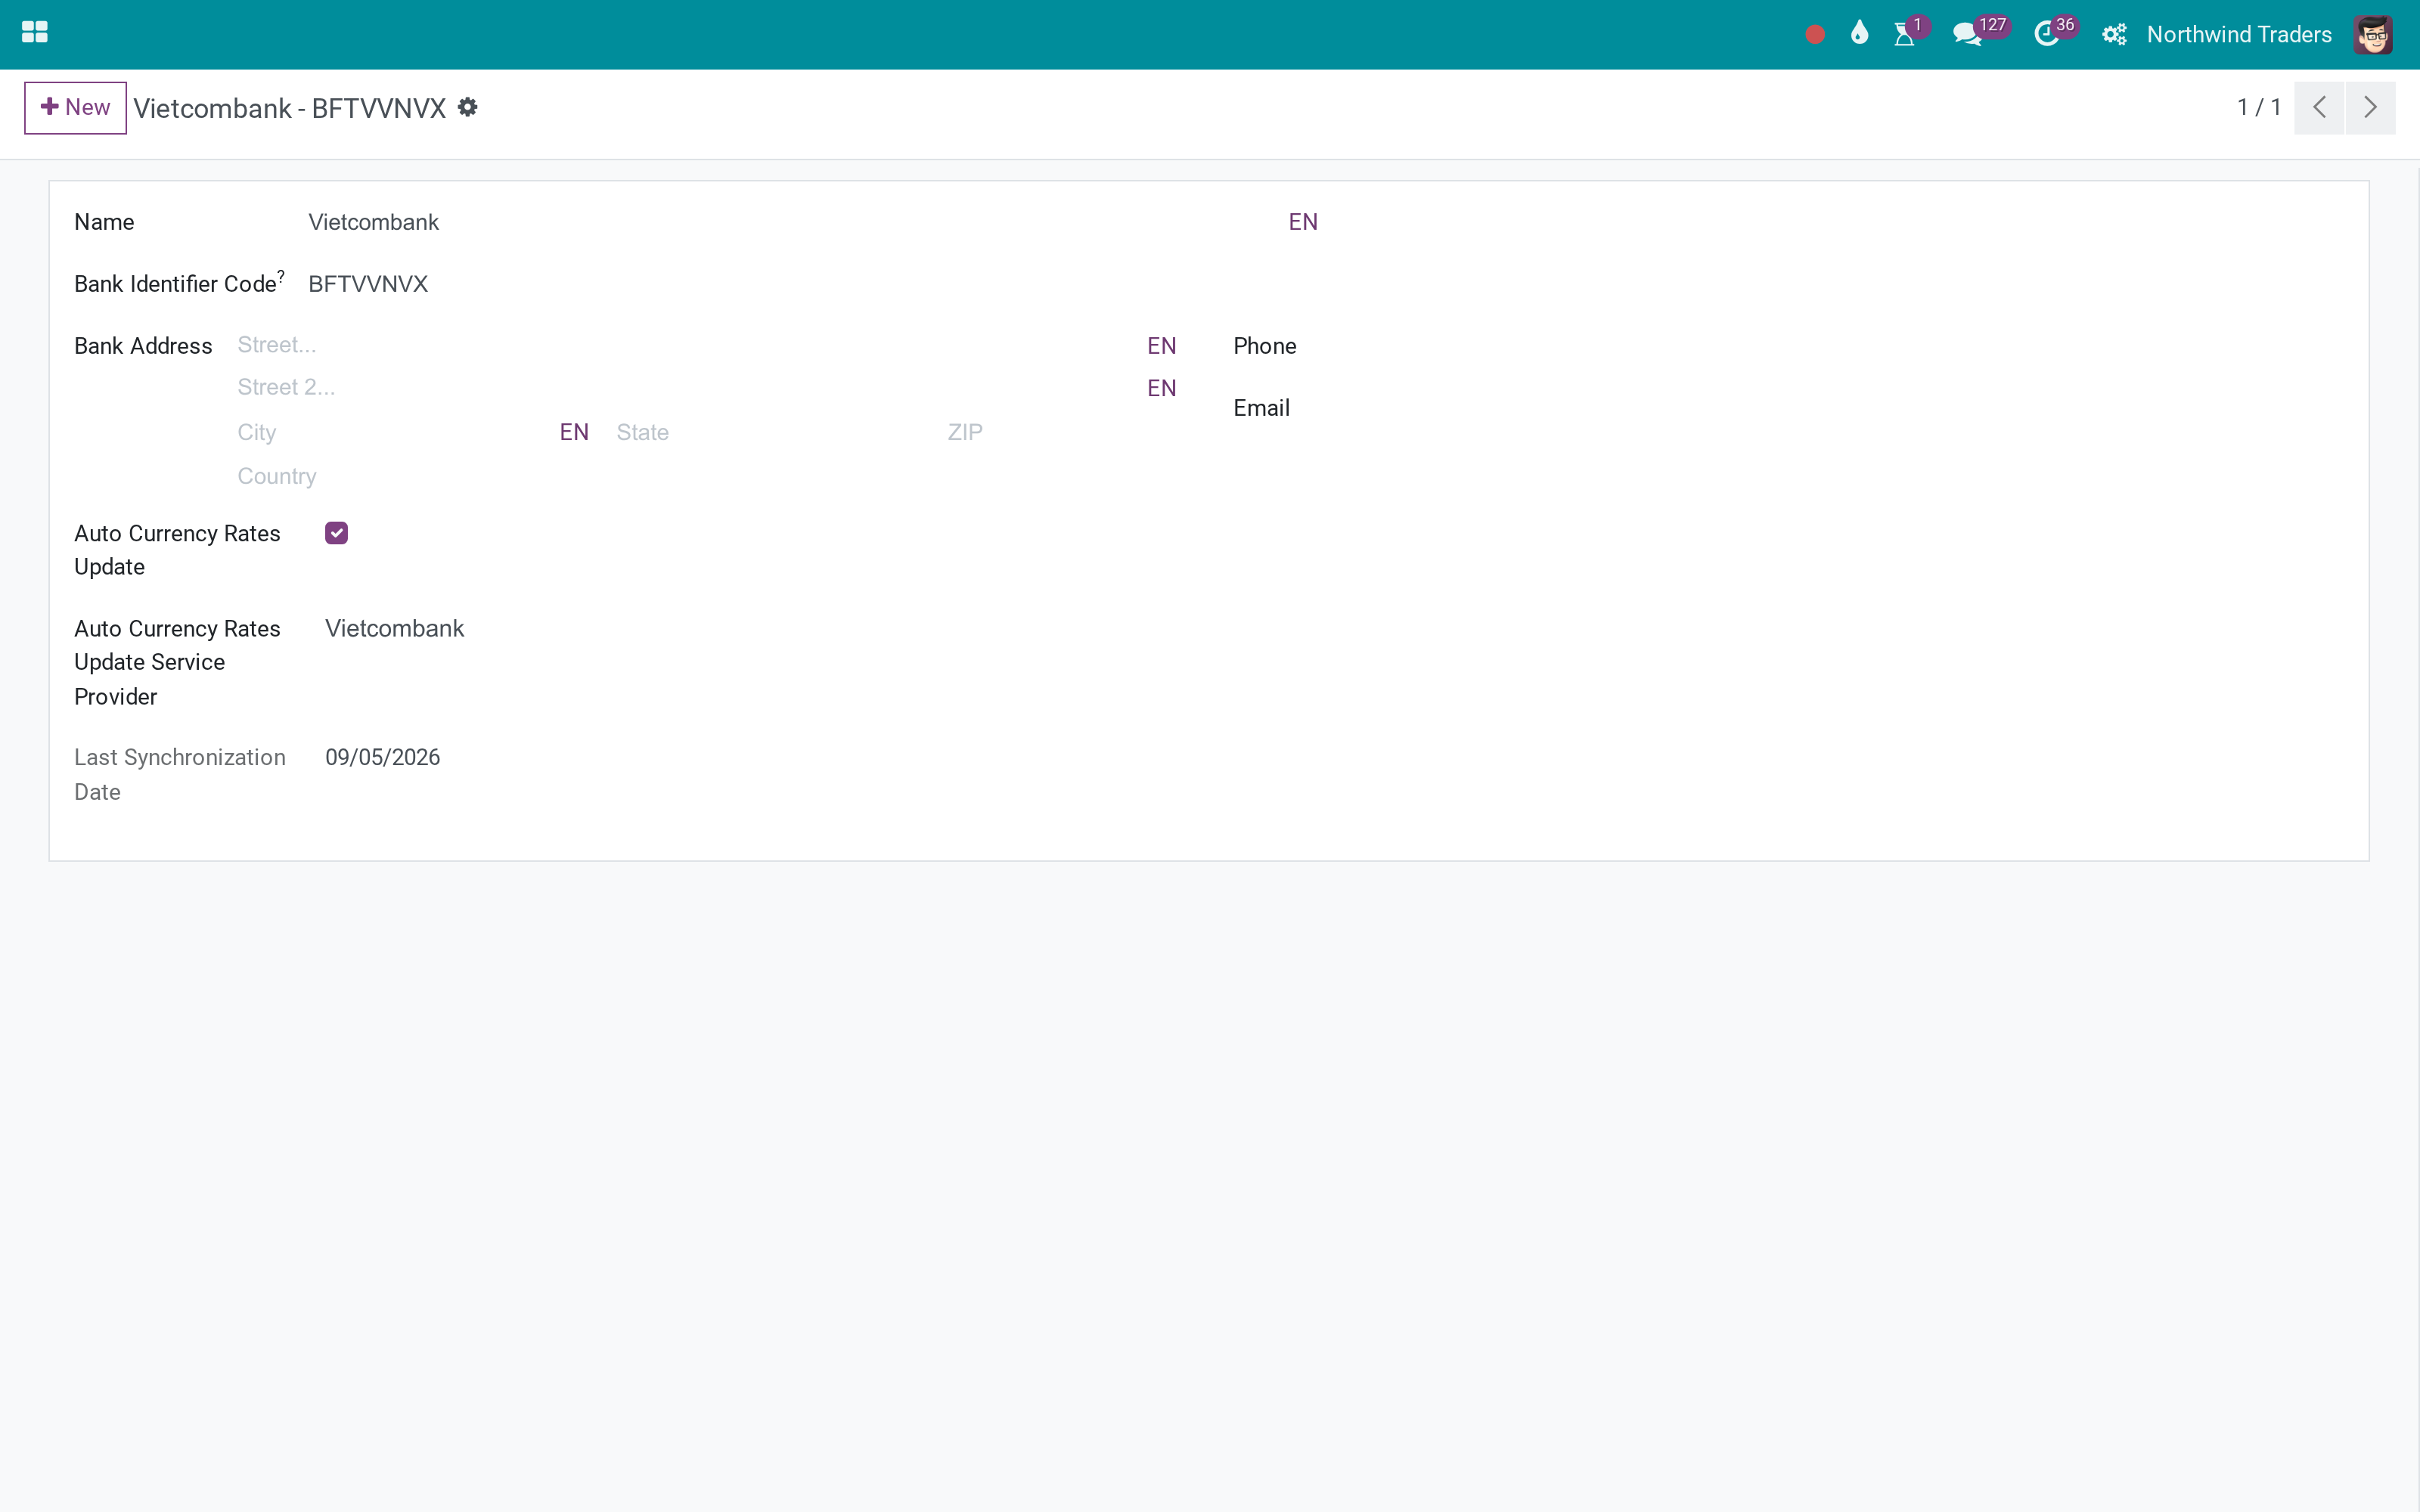Click the Street 2 address input
Image resolution: width=2420 pixels, height=1512 pixels.
point(688,387)
